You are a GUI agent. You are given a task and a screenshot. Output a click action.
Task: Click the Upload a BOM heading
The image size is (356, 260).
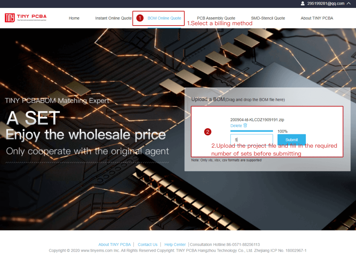[x=238, y=99]
